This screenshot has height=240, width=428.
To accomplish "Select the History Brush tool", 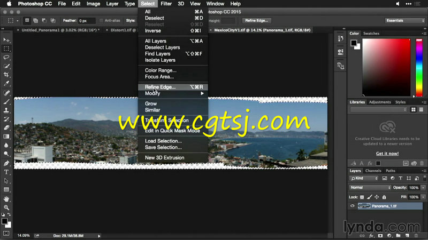I will (6, 119).
